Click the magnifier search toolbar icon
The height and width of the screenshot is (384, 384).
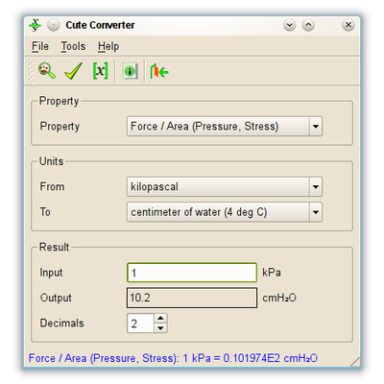pos(47,71)
